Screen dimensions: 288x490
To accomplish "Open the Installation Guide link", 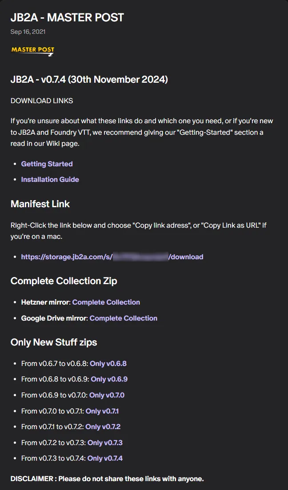I will coord(50,179).
